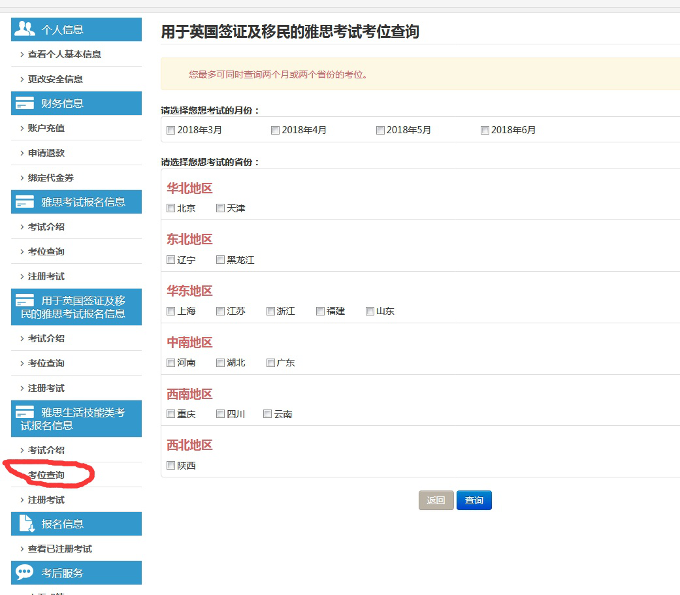680x595 pixels.
Task: Click the chat bubble icon beside 考后服务
Action: (25, 573)
